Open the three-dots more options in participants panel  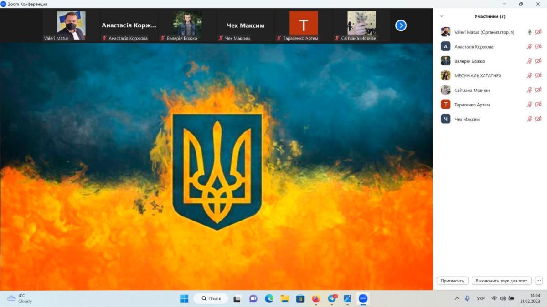539,281
